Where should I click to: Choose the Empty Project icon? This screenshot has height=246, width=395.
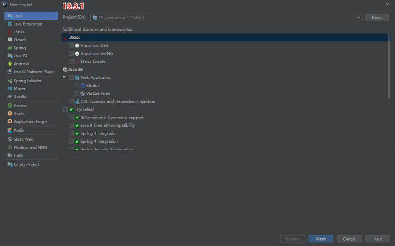[10, 164]
